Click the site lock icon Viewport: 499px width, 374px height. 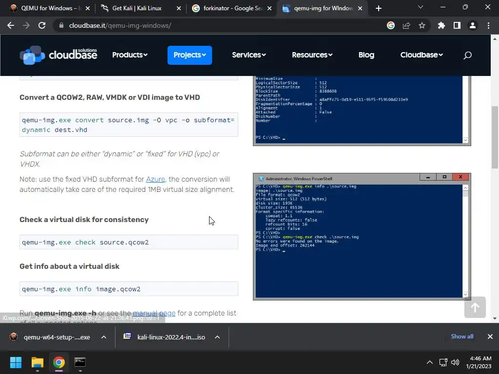point(61,25)
